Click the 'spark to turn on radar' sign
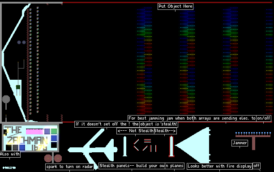 (69, 167)
